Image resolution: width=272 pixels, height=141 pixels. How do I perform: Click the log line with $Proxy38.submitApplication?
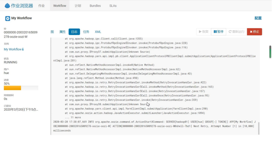pyautogui.click(x=107, y=104)
